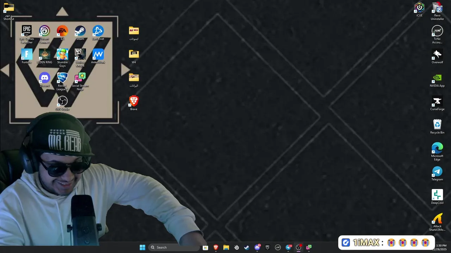Viewport: 451px width, 253px height.
Task: Select the Overwolf desktop icon
Action: pos(437,56)
